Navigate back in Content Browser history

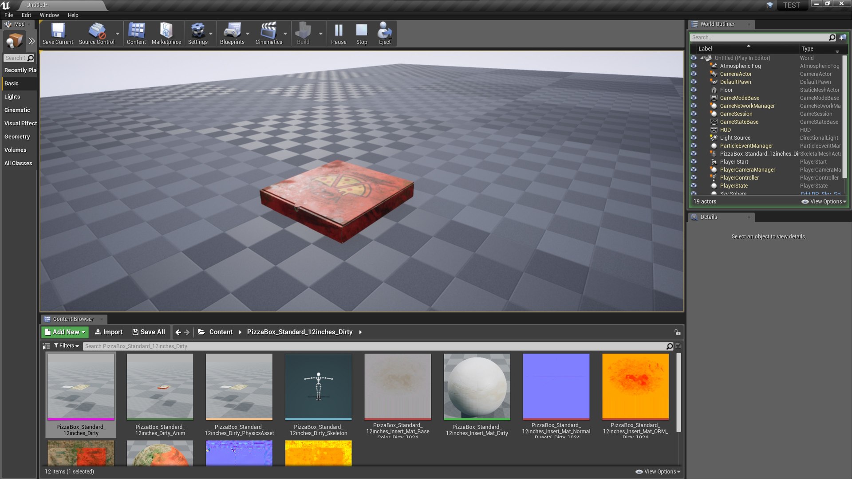tap(178, 332)
